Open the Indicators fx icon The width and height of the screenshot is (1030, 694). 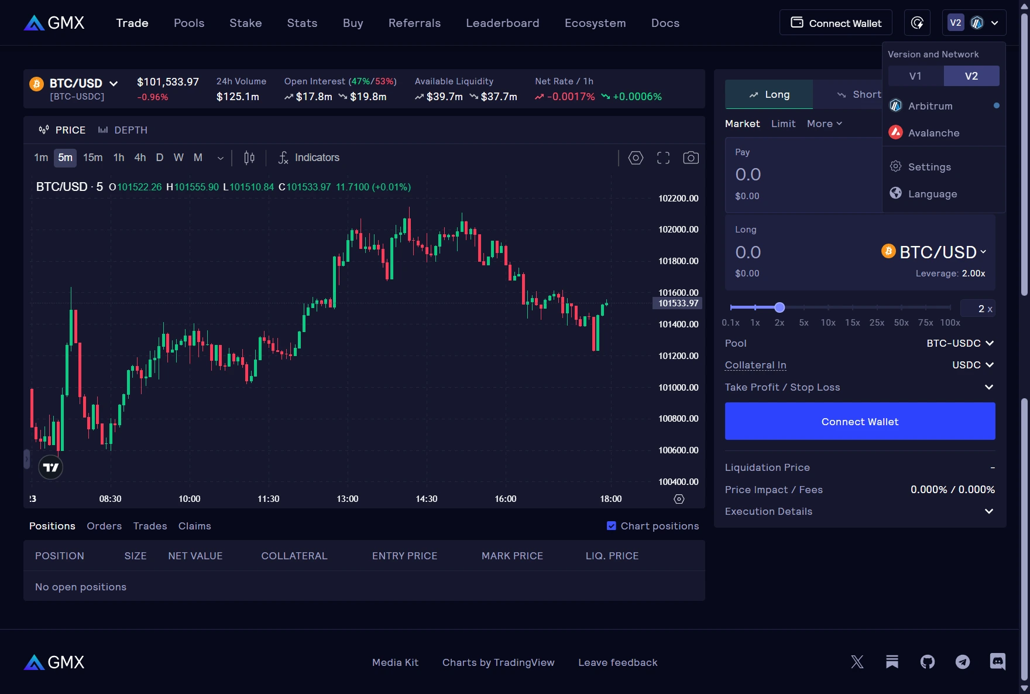pyautogui.click(x=283, y=158)
